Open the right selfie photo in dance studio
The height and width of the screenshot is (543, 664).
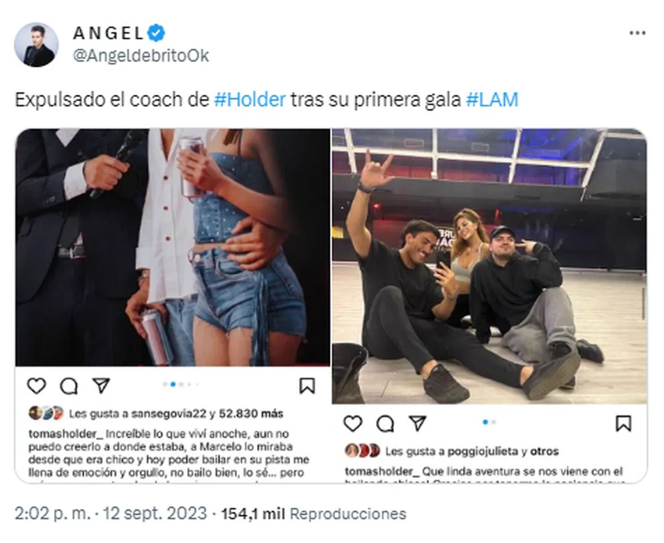pos(489,266)
